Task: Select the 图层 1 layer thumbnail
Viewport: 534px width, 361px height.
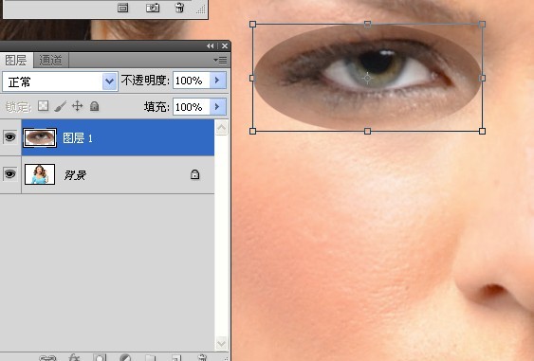Action: point(40,137)
